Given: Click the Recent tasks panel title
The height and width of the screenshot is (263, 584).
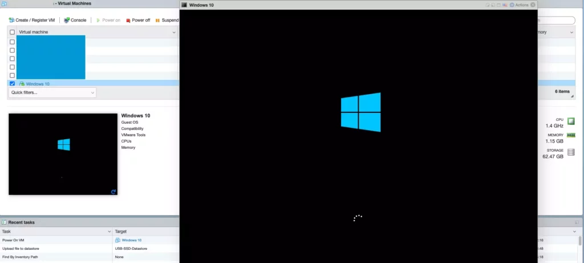Looking at the screenshot, I should click(22, 222).
